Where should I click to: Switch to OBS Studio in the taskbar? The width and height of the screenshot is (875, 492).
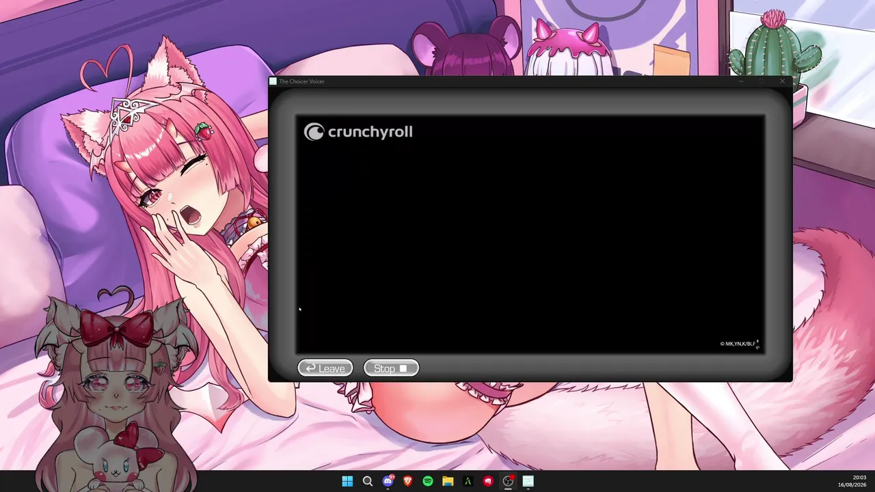click(x=508, y=481)
